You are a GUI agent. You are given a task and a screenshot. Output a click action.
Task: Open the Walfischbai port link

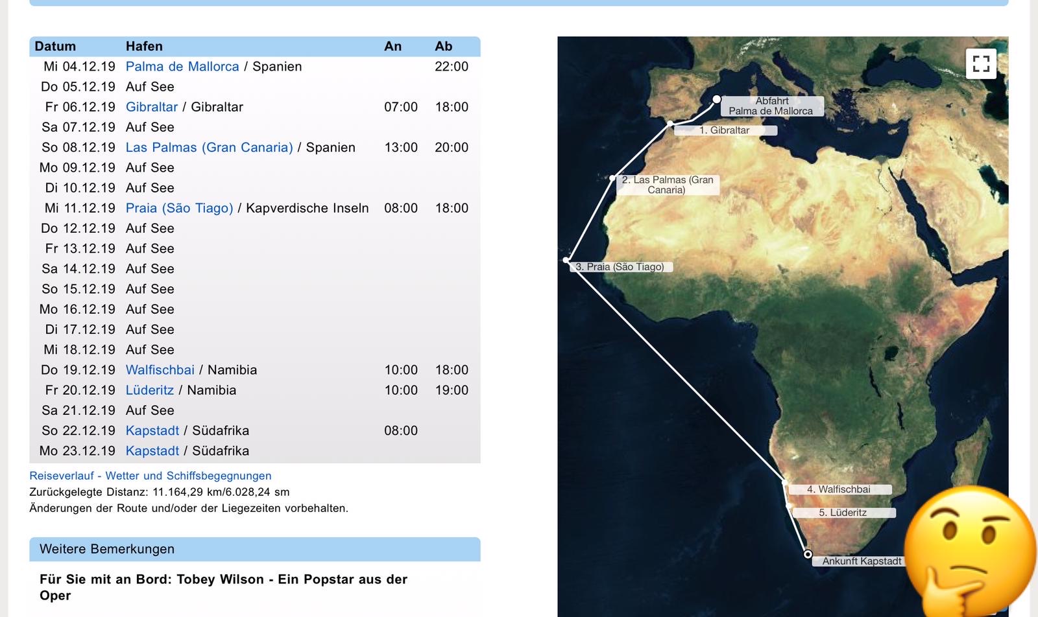(160, 370)
